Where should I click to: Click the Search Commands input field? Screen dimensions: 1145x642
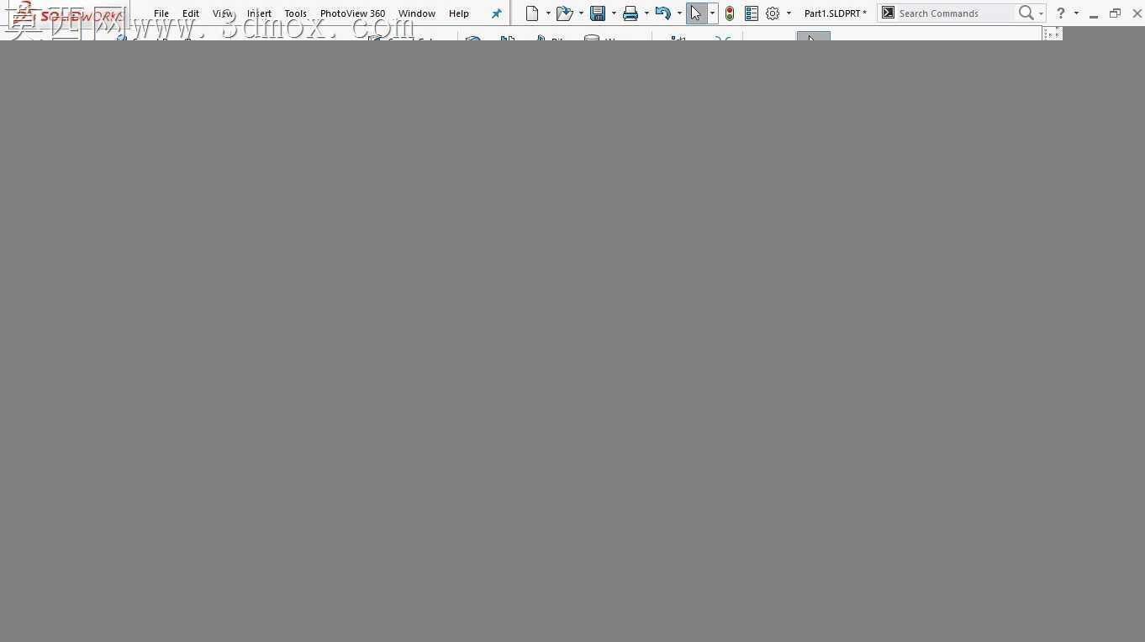click(x=955, y=13)
